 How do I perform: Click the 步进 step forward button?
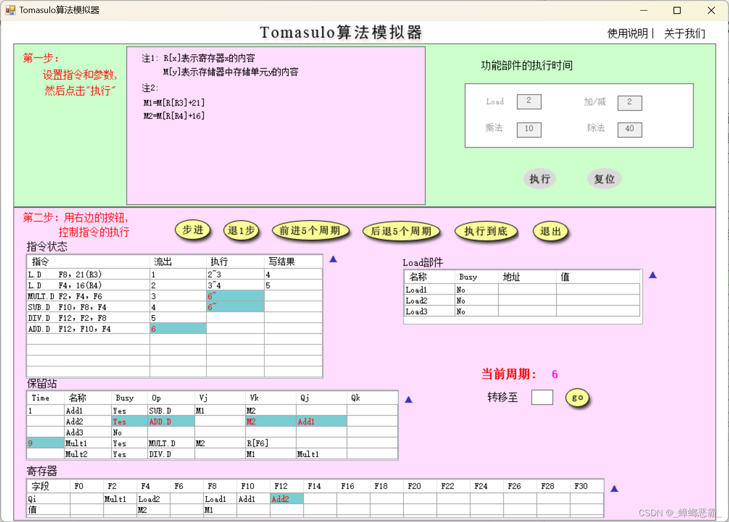(x=193, y=230)
